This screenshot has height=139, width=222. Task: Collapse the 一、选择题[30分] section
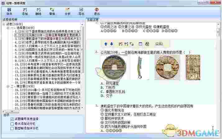8,28
